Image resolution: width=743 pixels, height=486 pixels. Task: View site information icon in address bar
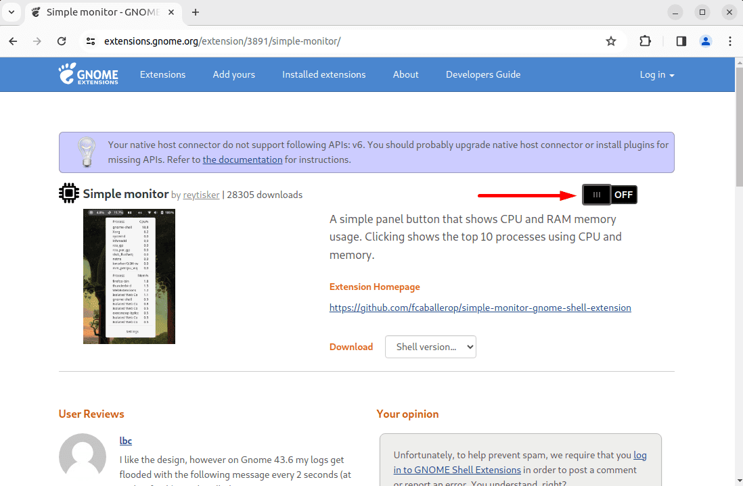coord(91,41)
